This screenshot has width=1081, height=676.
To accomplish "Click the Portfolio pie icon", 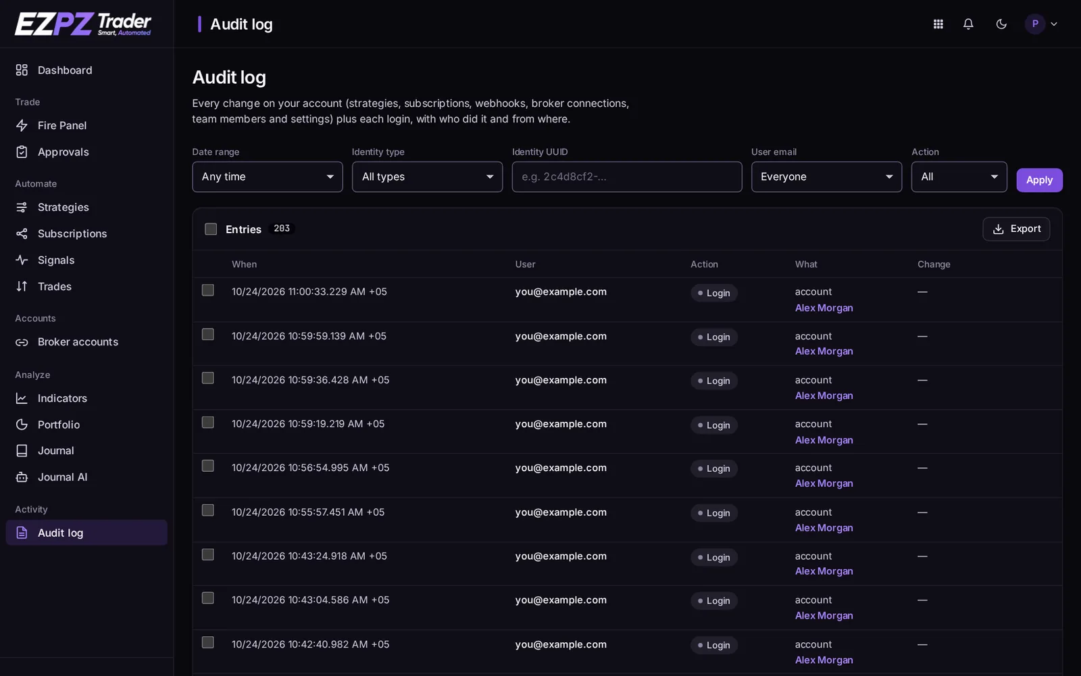I will [x=22, y=425].
